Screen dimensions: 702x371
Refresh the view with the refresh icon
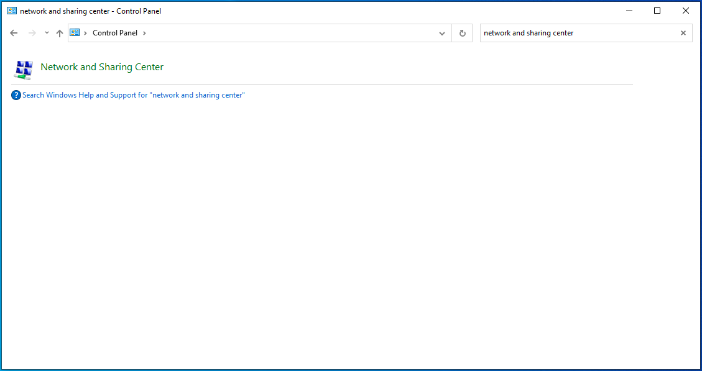tap(462, 32)
